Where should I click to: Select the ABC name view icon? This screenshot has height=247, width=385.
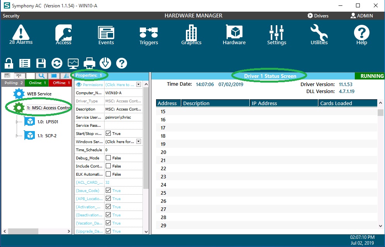click(7, 76)
